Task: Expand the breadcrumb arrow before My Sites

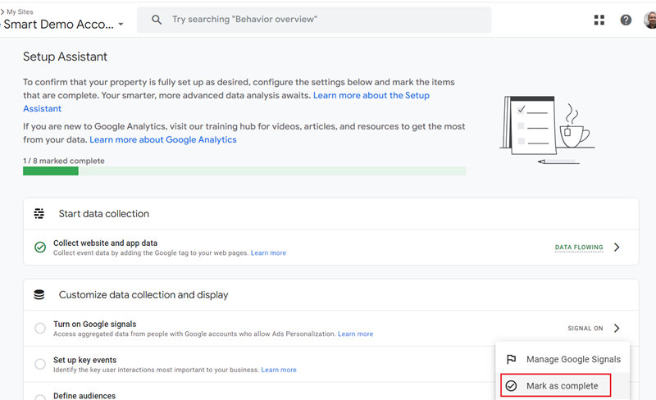Action: (x=2, y=11)
